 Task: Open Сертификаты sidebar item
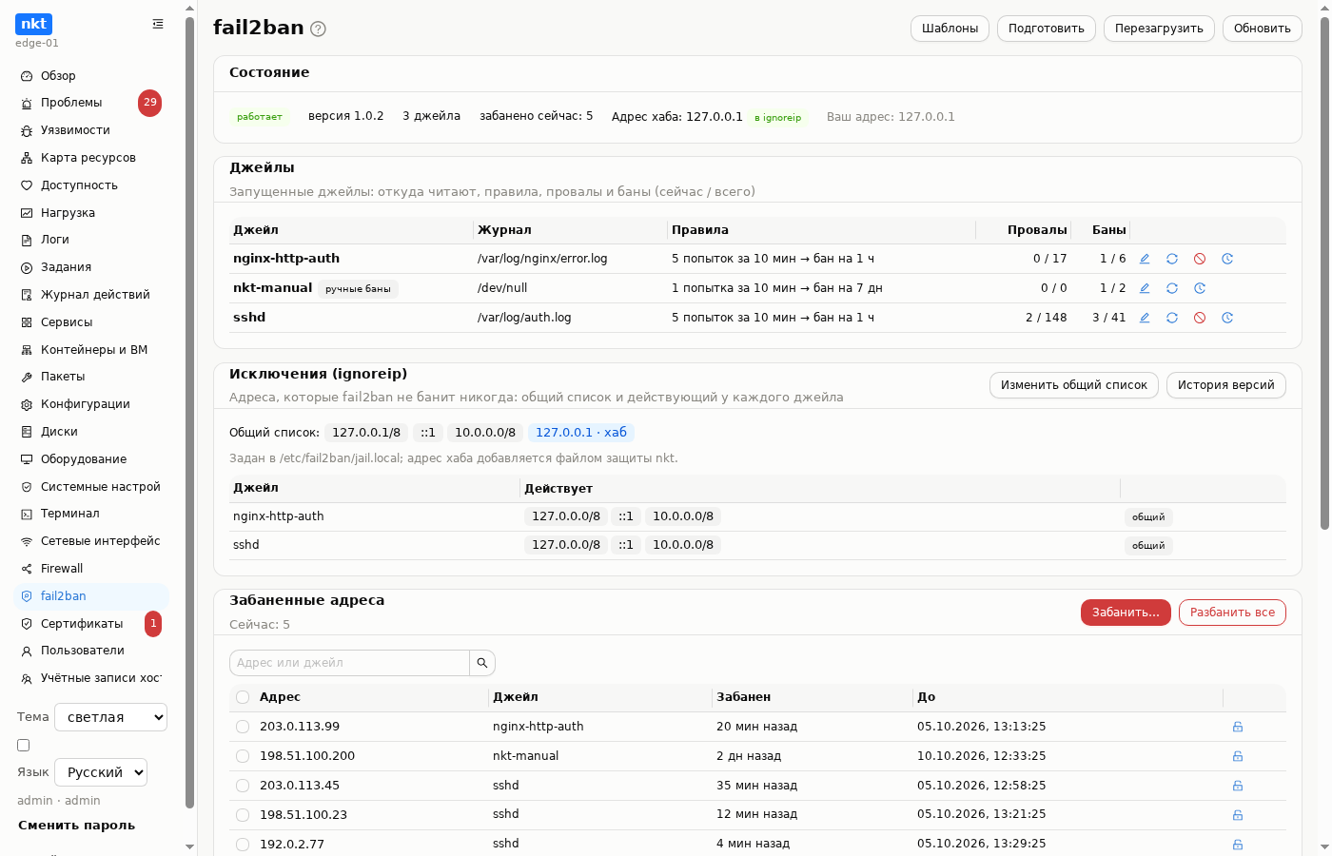pos(91,624)
